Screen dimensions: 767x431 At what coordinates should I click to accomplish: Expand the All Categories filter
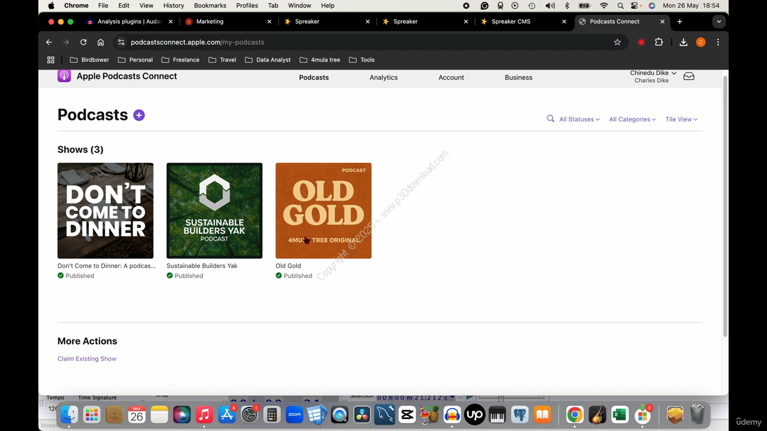(632, 119)
